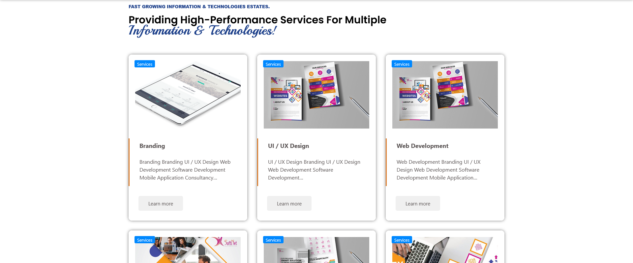Click the Branding description text excerpt
The width and height of the screenshot is (633, 263).
click(x=185, y=170)
